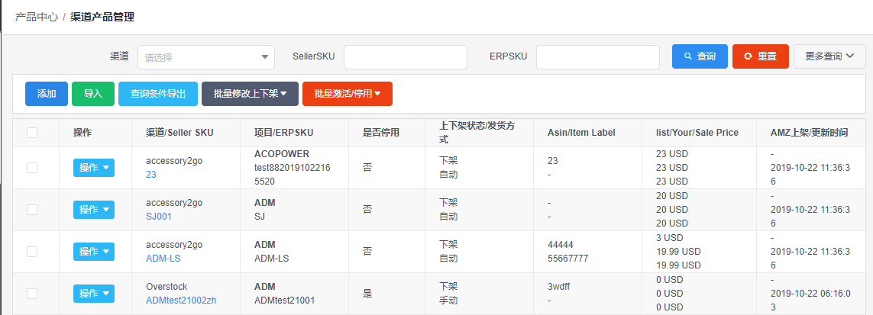This screenshot has height=315, width=873.
Task: Focus the SellerSKU input field
Action: coord(406,57)
